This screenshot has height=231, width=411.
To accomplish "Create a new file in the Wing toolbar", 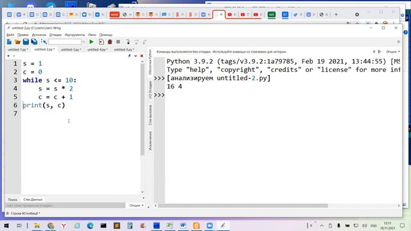I will coord(9,42).
